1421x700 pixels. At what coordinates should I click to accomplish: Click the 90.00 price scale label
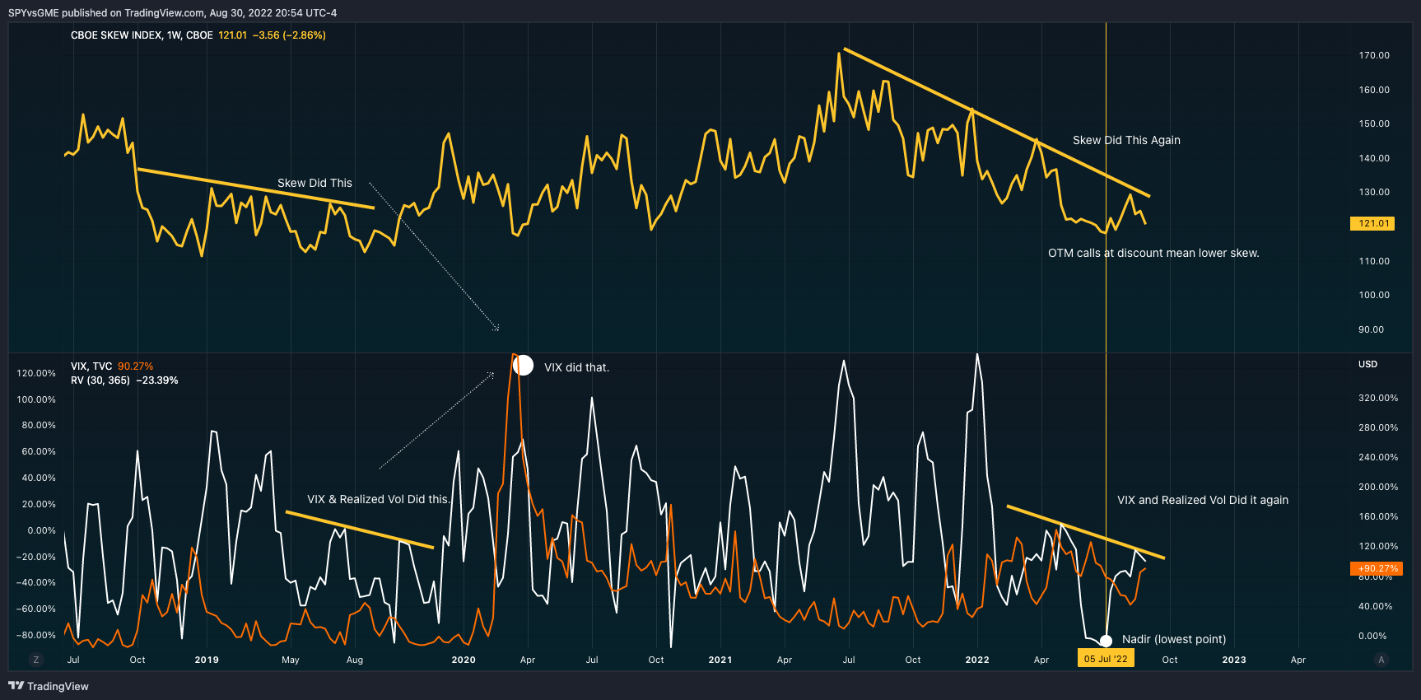coord(1371,329)
